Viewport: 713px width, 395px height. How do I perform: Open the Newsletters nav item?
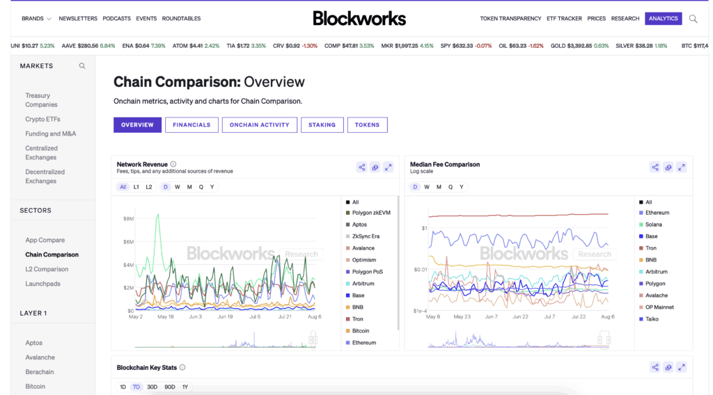[x=78, y=19]
